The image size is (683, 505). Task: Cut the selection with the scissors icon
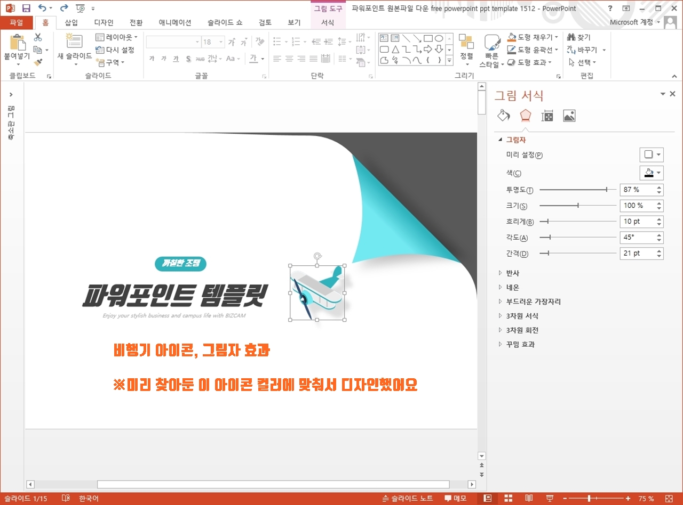[38, 37]
